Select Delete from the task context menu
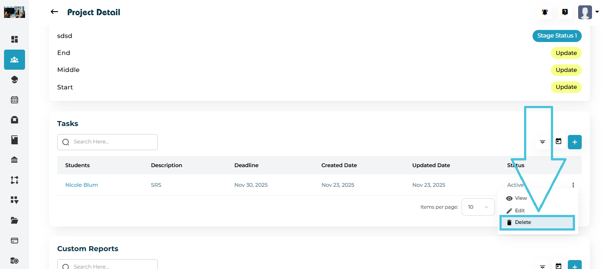 pyautogui.click(x=537, y=223)
